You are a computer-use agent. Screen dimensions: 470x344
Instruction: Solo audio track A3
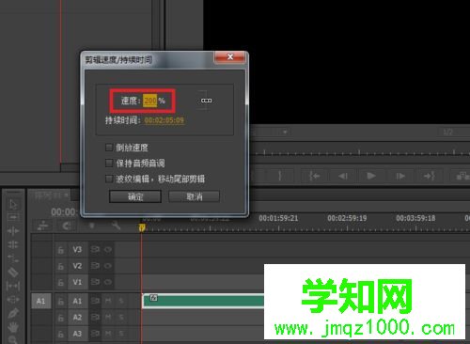click(121, 334)
